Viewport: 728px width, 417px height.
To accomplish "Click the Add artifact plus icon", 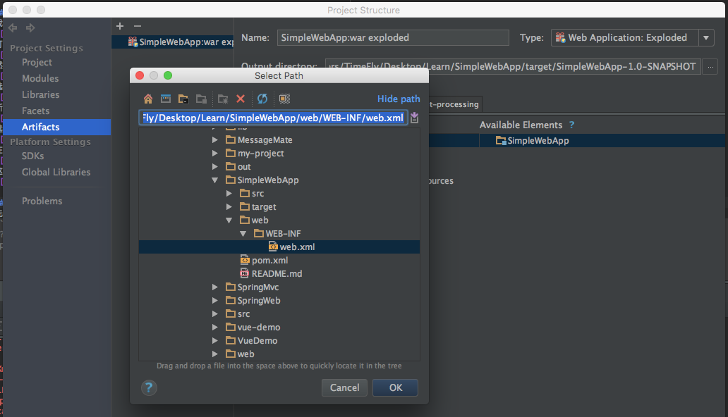I will [x=120, y=27].
